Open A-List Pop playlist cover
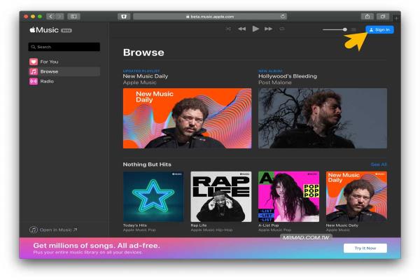The height and width of the screenshot is (280, 420). click(x=288, y=197)
